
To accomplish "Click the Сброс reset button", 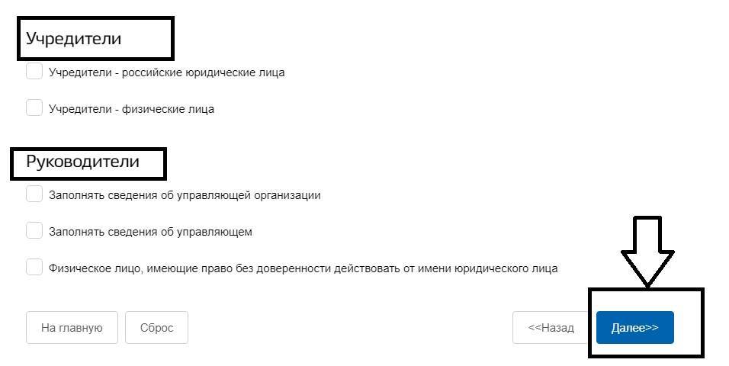I will [156, 327].
